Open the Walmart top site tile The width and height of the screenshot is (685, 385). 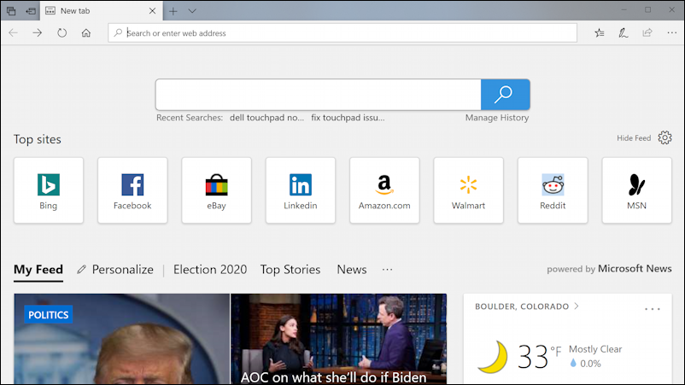[468, 190]
